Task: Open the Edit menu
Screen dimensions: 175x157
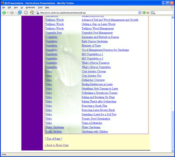Action: 9,8
